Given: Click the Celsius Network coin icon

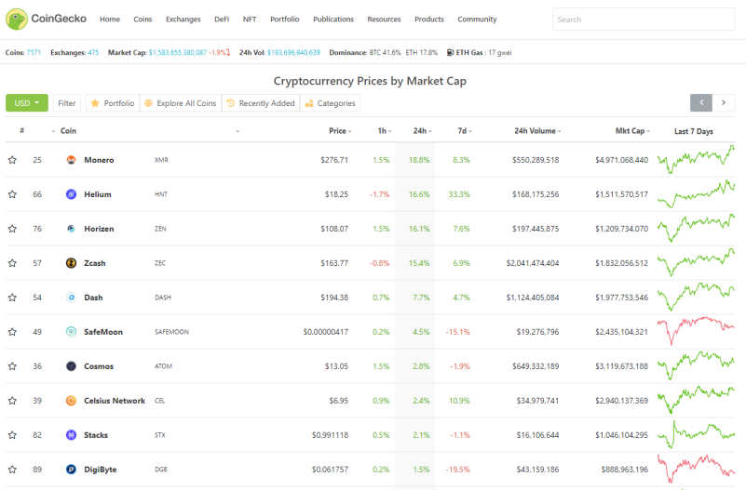Looking at the screenshot, I should [x=71, y=401].
